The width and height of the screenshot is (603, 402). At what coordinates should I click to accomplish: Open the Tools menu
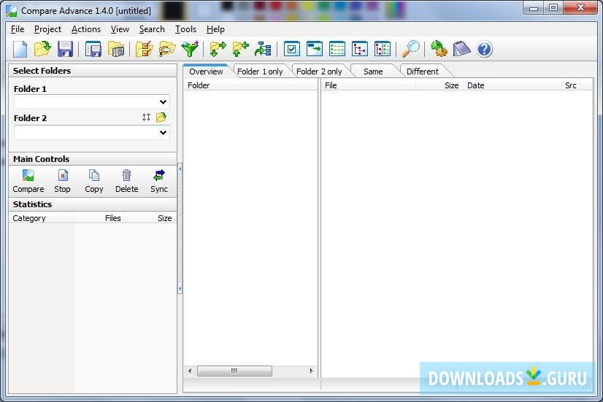[185, 29]
